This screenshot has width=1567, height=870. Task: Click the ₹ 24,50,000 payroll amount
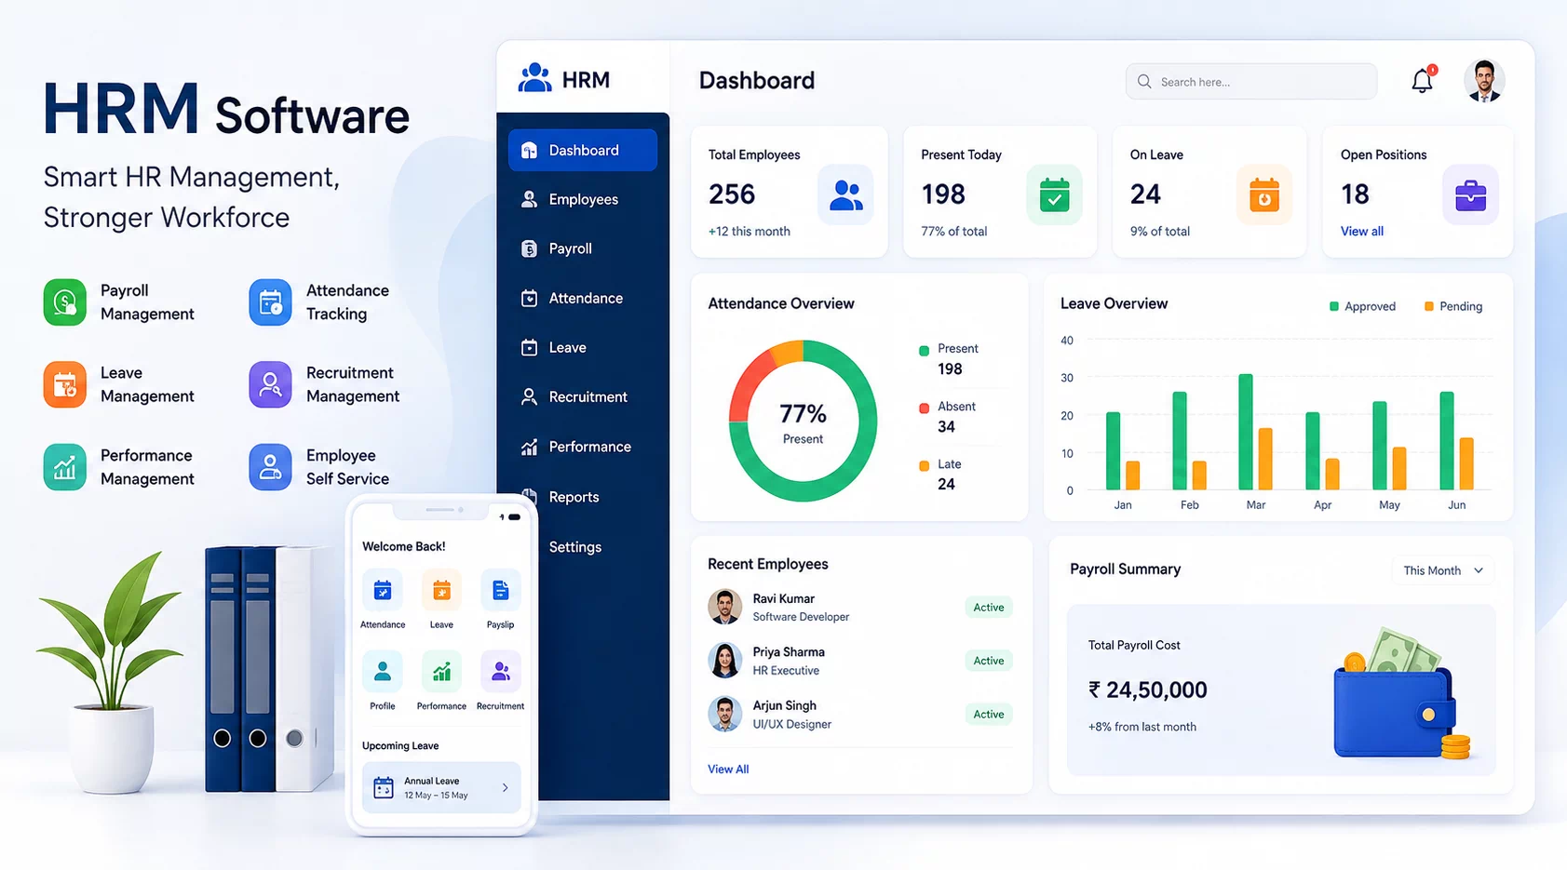1148,689
